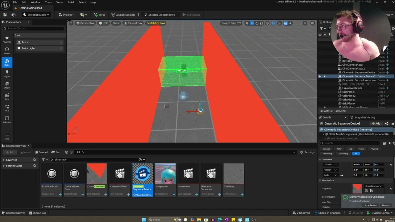Viewport: 395px width, 222px height.
Task: Click the Location X value field
Action: [357, 165]
